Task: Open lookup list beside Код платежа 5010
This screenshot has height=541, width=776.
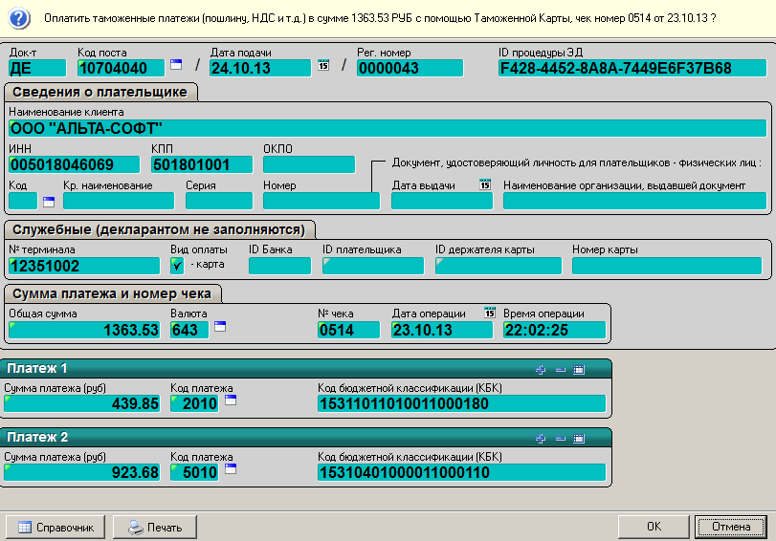Action: pyautogui.click(x=230, y=469)
